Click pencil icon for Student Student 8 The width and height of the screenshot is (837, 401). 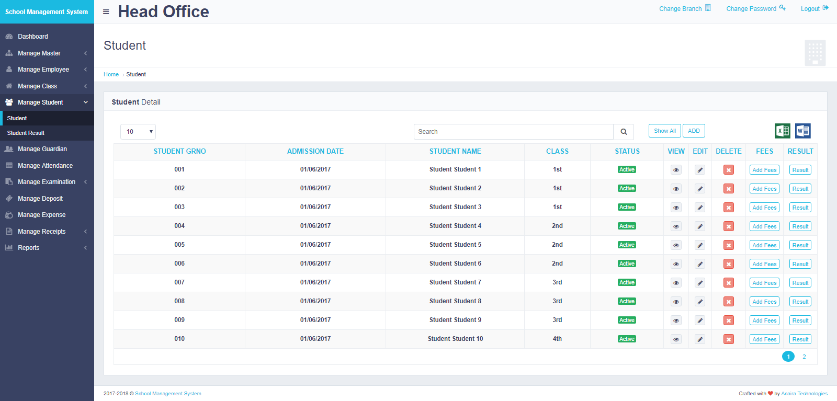(x=700, y=302)
